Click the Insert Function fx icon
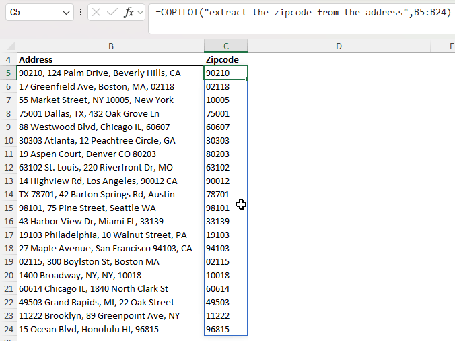The height and width of the screenshot is (341, 455). (129, 12)
